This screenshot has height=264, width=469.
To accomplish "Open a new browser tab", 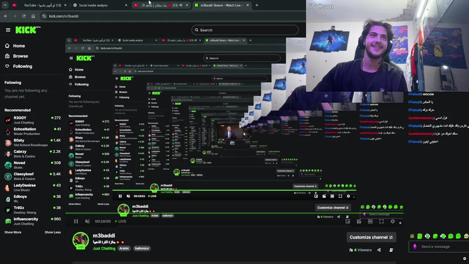I will [256, 5].
